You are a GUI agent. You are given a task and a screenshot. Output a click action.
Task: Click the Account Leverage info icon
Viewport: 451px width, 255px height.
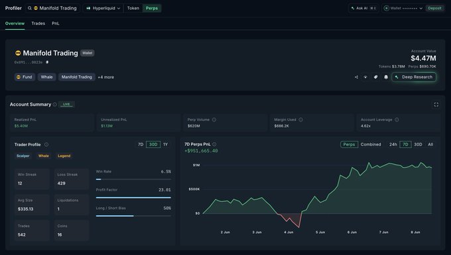point(397,120)
